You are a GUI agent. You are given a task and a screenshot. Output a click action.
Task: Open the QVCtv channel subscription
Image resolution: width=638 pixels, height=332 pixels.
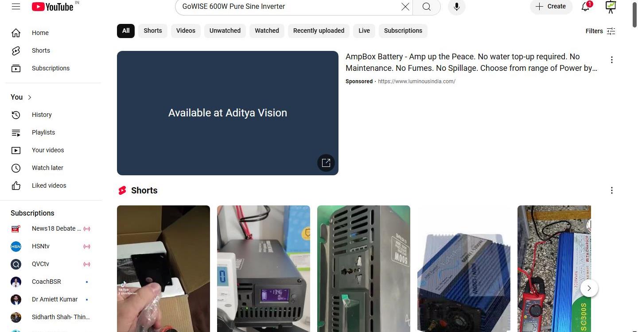[x=53, y=264]
